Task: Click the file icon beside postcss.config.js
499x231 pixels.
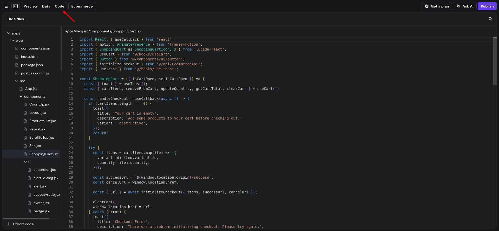Action: 17,73
